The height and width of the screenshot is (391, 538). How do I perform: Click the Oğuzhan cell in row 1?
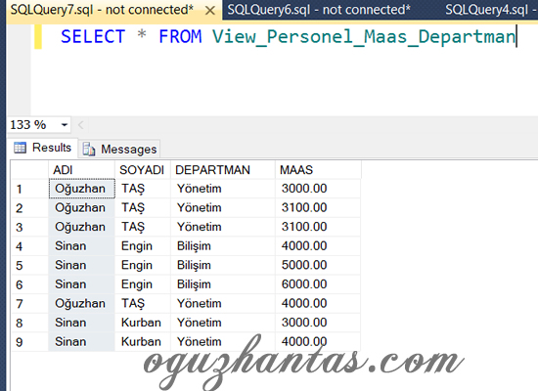pos(81,189)
